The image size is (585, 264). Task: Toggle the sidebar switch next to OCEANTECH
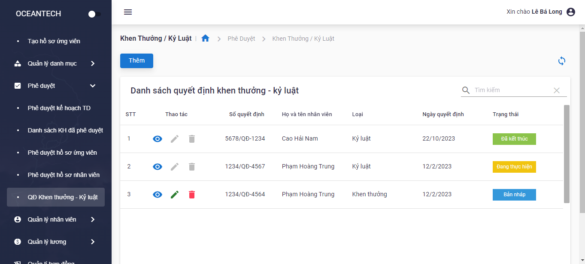tap(94, 14)
